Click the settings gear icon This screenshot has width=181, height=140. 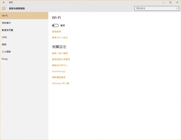(4, 9)
